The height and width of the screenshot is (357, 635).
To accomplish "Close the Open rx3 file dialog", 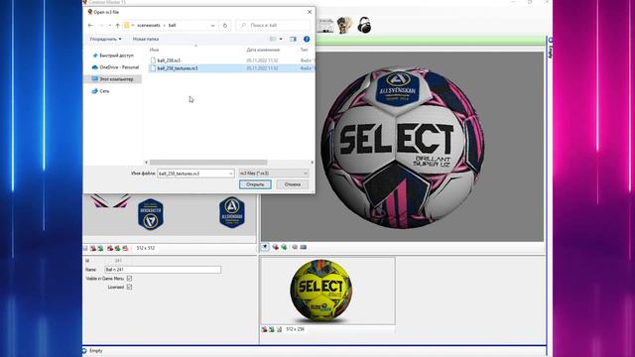I will pyautogui.click(x=310, y=12).
